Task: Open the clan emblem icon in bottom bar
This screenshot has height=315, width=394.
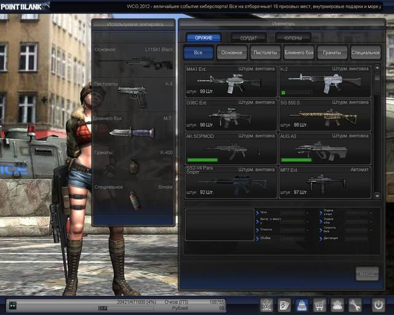Action: (x=267, y=305)
